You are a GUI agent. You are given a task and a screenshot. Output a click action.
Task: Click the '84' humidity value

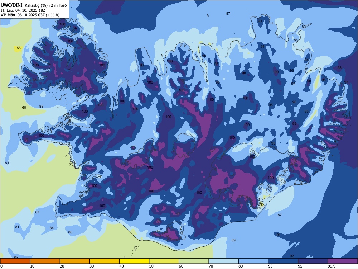(x=52, y=228)
